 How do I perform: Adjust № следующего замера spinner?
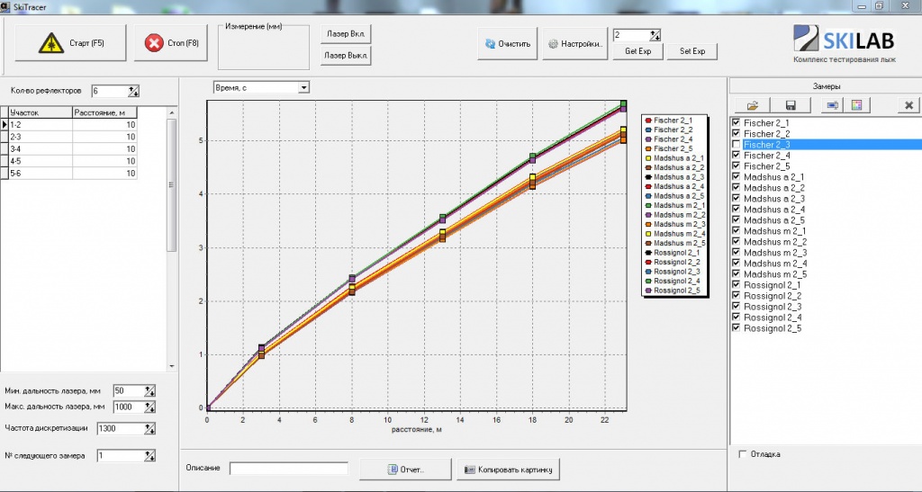tap(149, 456)
